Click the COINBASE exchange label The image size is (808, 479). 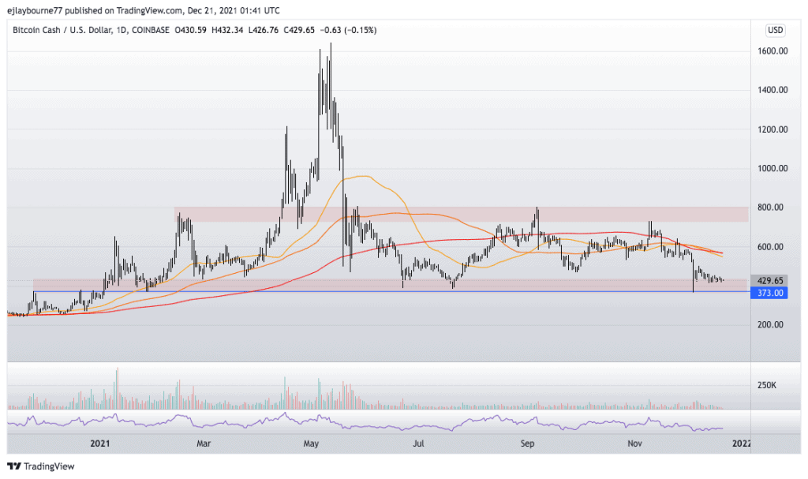(x=151, y=31)
